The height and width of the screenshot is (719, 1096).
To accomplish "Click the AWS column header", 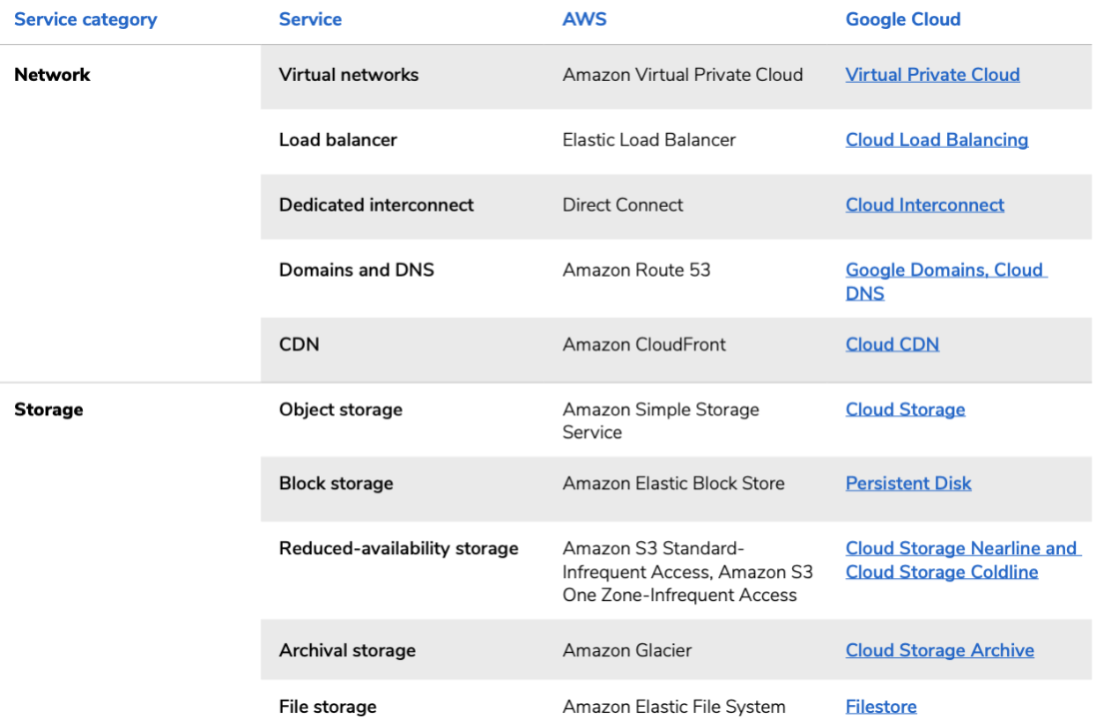I will (x=584, y=19).
